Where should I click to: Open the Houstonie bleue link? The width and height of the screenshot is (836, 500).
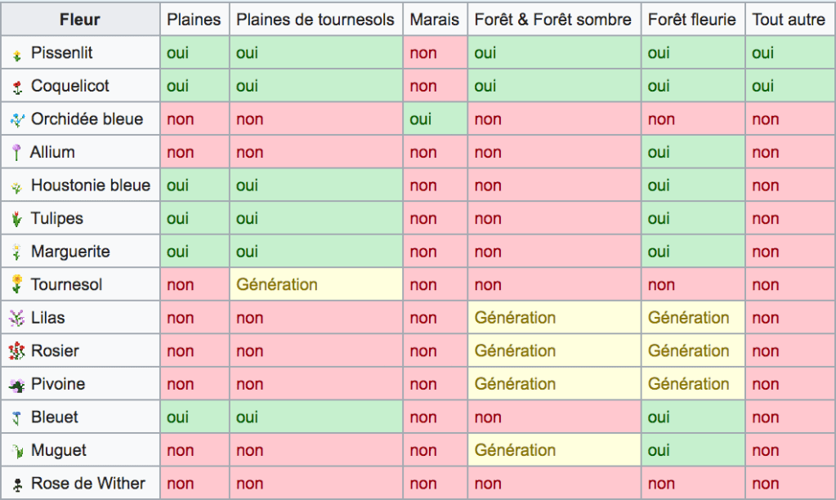90,185
